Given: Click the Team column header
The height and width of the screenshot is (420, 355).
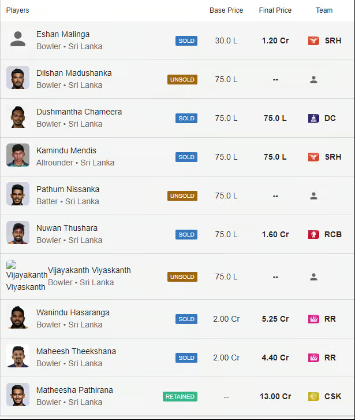Looking at the screenshot, I should [324, 10].
